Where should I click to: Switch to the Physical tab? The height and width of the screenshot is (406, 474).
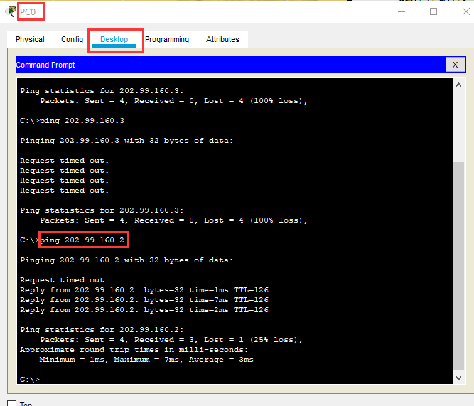click(x=30, y=40)
